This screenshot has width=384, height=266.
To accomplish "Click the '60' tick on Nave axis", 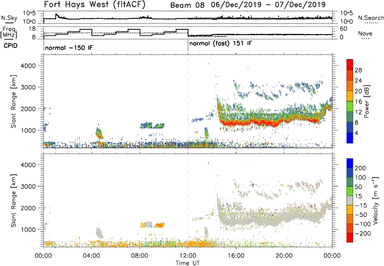I will [x=344, y=29].
